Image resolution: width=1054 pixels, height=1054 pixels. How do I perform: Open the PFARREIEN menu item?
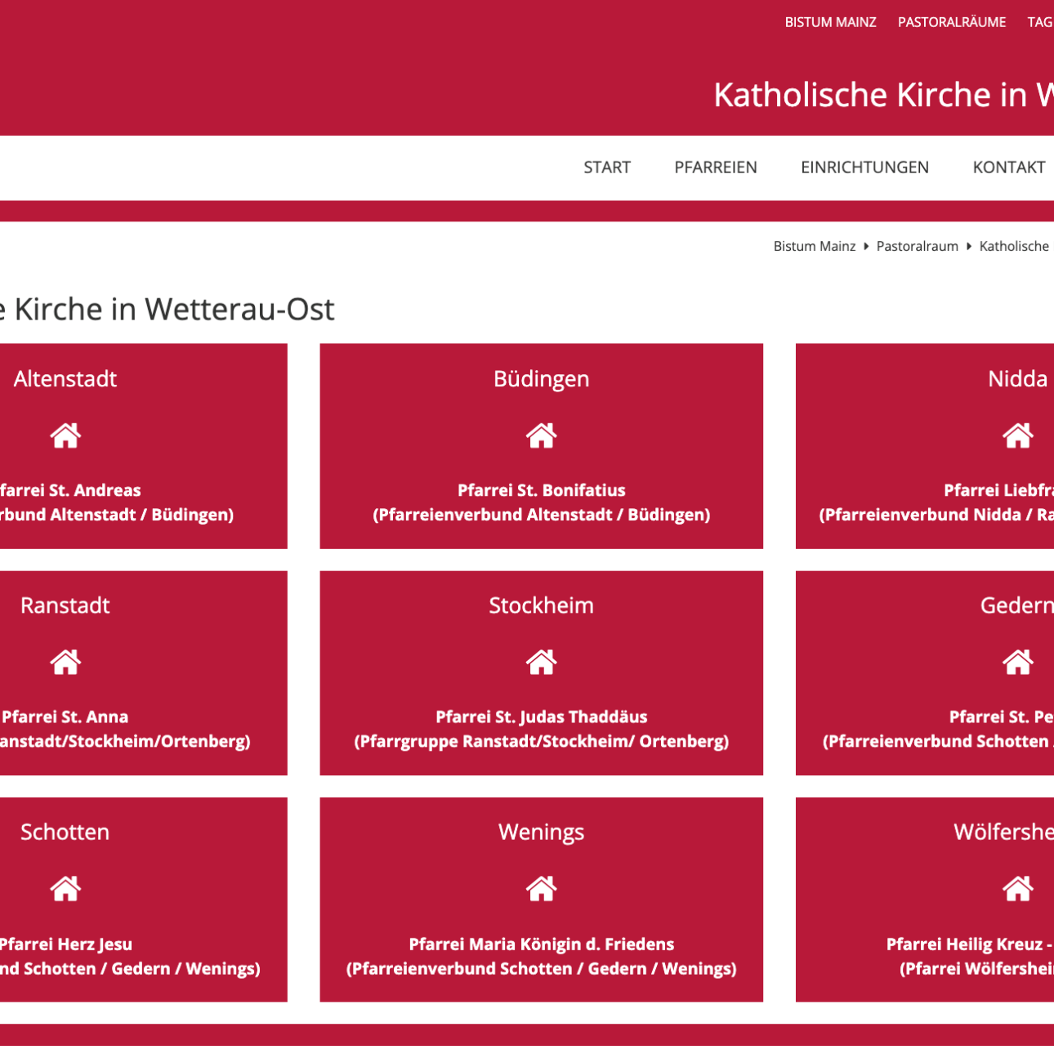(716, 167)
